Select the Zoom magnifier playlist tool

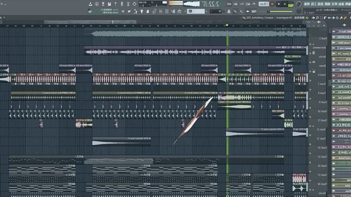[317, 18]
